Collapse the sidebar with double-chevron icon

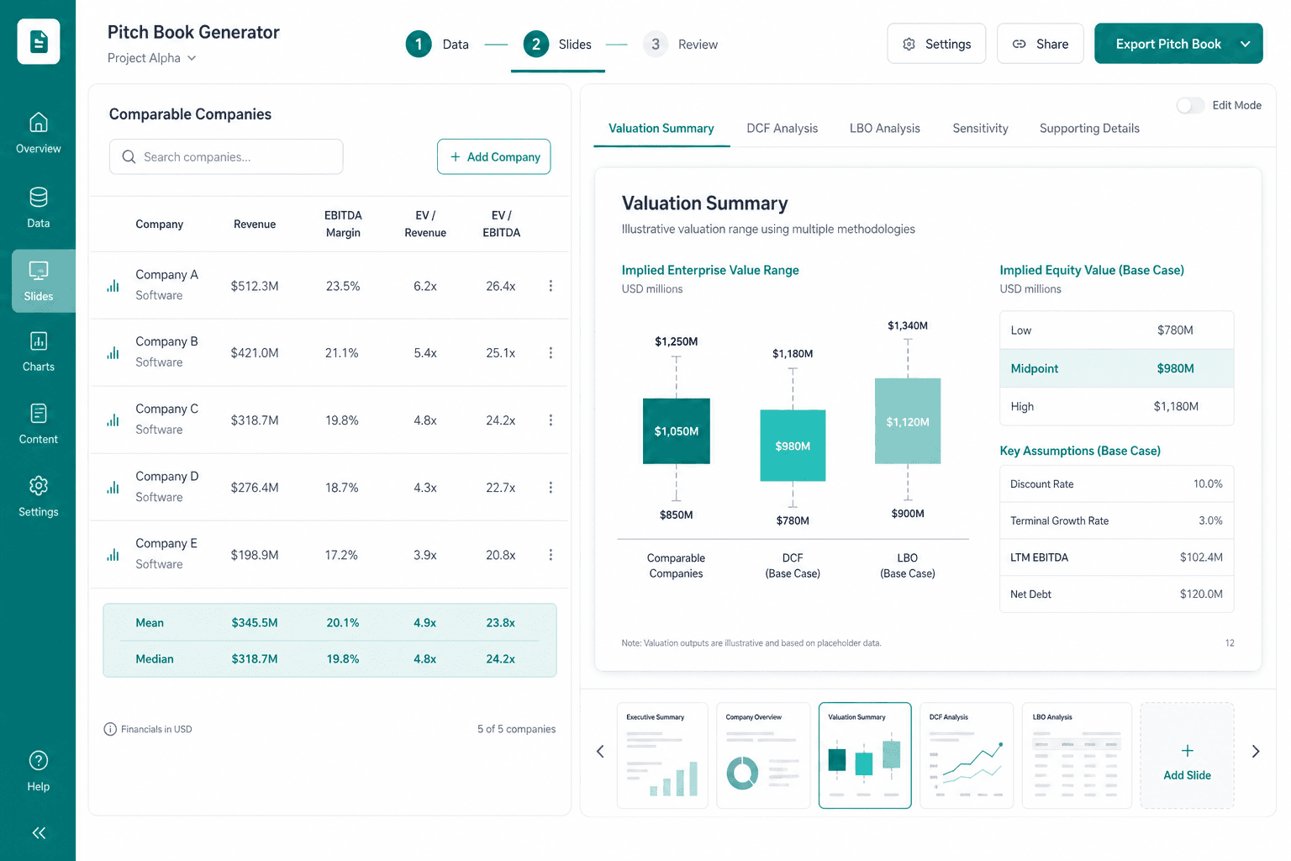pyautogui.click(x=39, y=832)
